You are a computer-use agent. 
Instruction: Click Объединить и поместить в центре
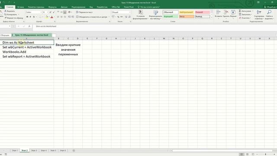click(92, 17)
